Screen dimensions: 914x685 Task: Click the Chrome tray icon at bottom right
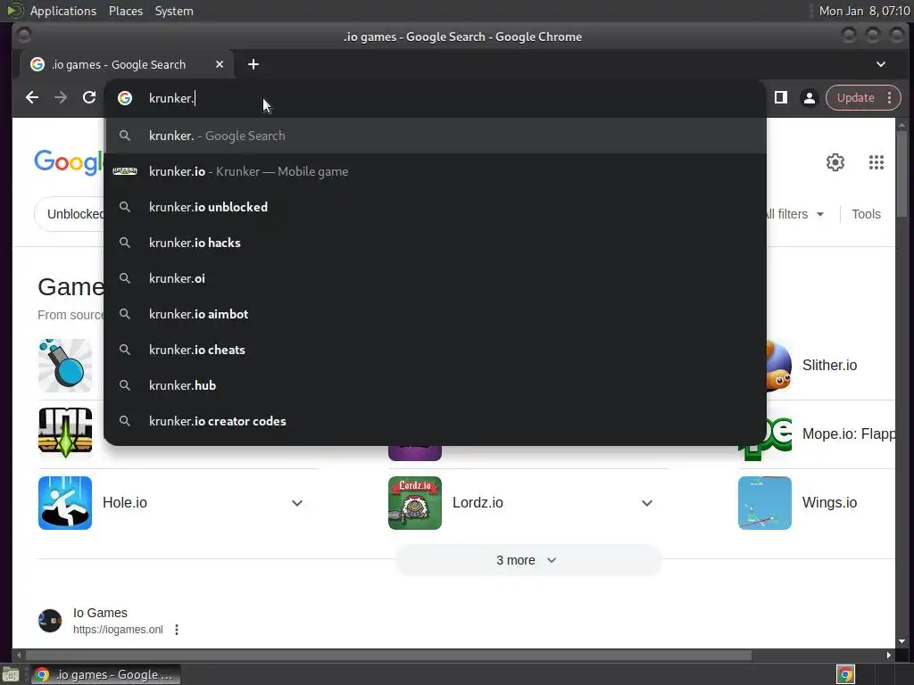coord(845,674)
